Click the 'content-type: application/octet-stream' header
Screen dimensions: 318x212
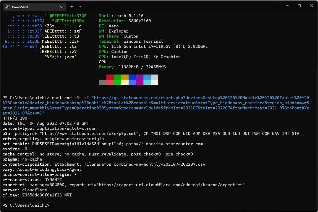click(x=49, y=129)
